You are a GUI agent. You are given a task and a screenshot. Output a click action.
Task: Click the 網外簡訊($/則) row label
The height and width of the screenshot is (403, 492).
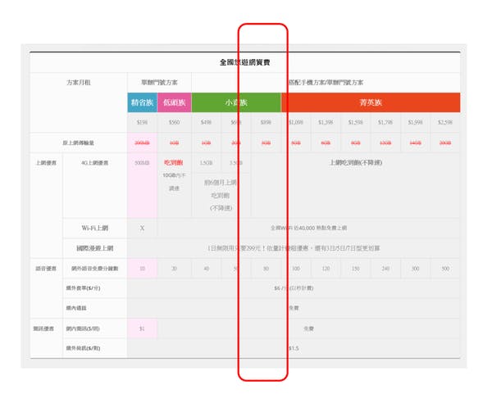click(83, 348)
